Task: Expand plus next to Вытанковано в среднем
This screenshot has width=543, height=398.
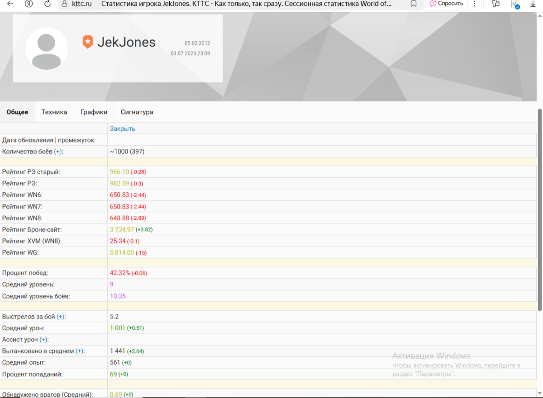Action: (80, 351)
